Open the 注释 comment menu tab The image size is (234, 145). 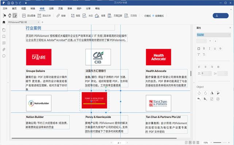coord(51,8)
